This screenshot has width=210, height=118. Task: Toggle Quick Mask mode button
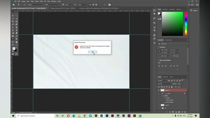click(x=13, y=54)
